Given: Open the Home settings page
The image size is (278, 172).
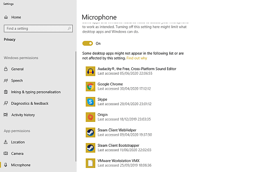Looking at the screenshot, I should 16,18.
